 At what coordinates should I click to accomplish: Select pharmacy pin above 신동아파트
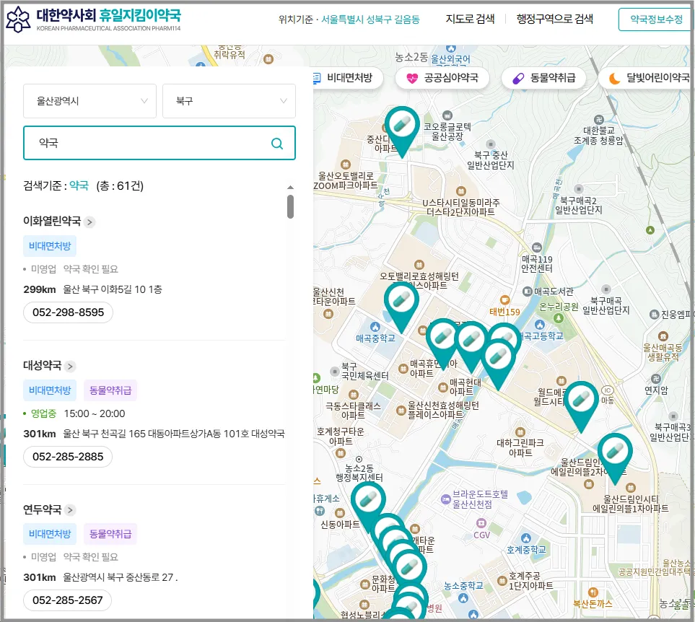coord(368,503)
